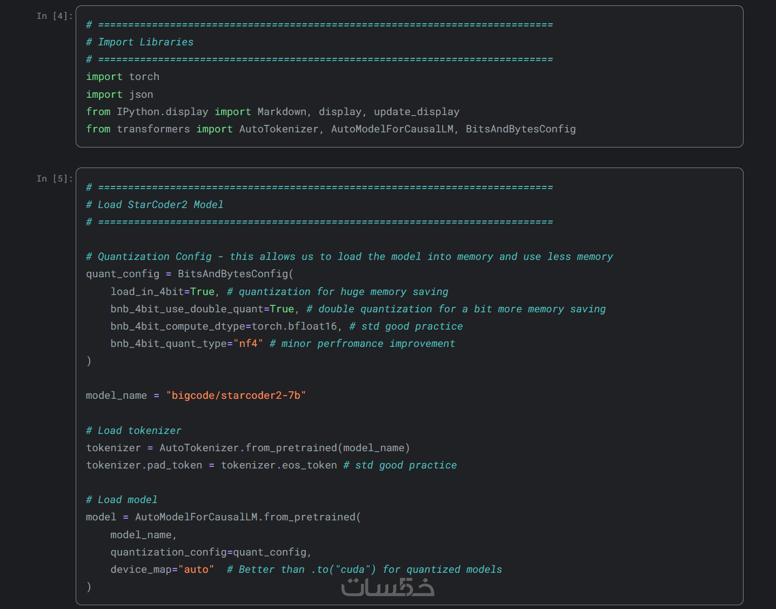Click the "# Import Libraries" comment

pos(139,42)
